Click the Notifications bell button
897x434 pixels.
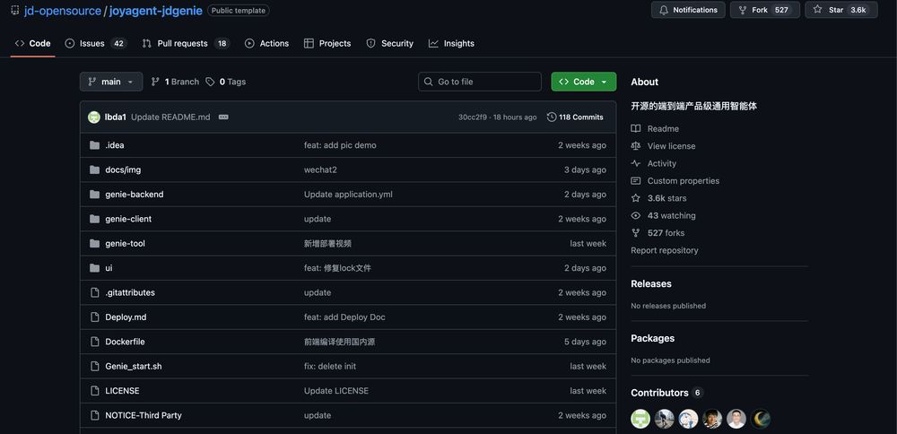tap(688, 10)
